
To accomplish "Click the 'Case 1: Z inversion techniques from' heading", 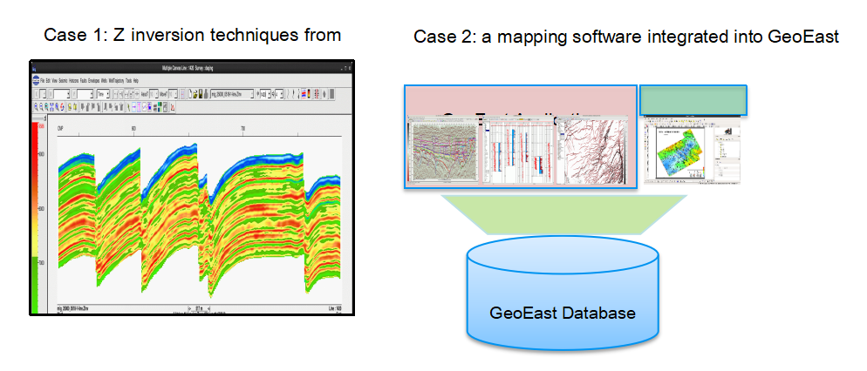I will pos(192,36).
